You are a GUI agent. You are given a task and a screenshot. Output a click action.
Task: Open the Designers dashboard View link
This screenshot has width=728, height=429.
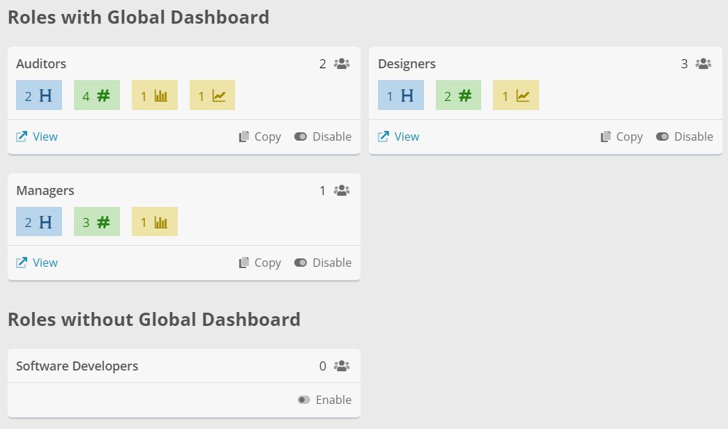(x=399, y=136)
